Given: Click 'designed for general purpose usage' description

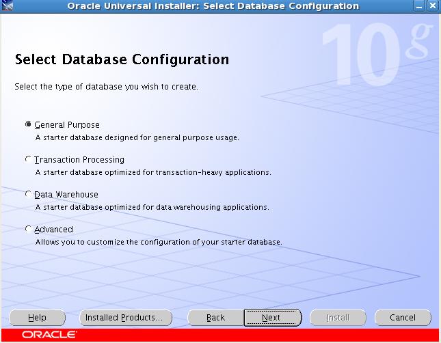Looking at the screenshot, I should tap(137, 138).
